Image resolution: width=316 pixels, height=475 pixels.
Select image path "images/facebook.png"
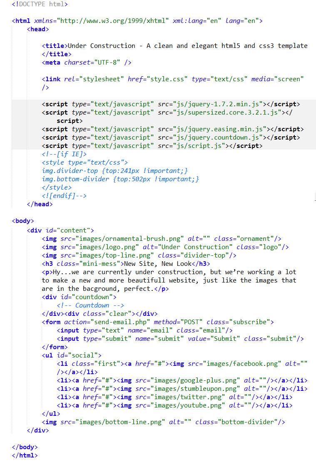click(242, 364)
